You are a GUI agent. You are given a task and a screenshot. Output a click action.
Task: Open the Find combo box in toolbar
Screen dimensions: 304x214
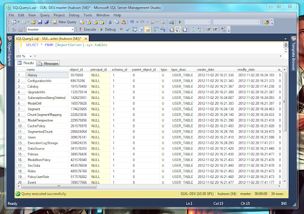(x=237, y=22)
